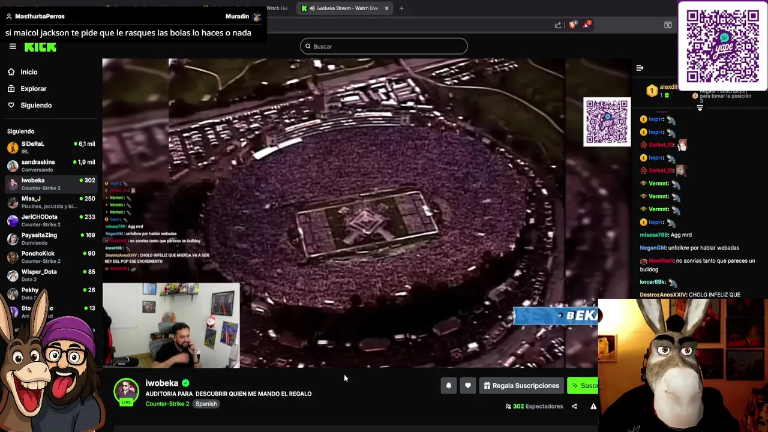
Task: Toggle follow heart button
Action: [x=468, y=386]
